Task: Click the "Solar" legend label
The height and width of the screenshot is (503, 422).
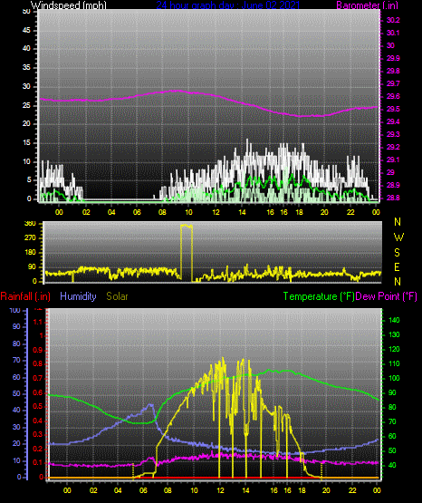Action: click(117, 296)
